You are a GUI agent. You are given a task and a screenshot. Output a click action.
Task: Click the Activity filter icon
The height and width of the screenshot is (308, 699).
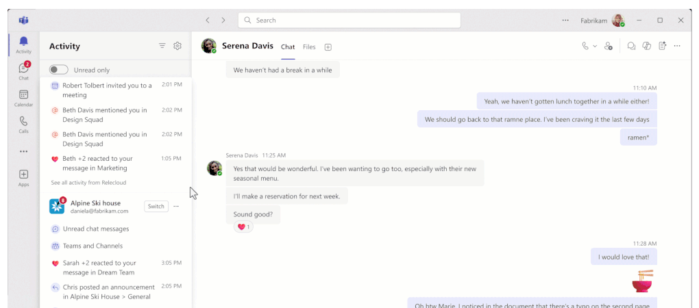162,46
